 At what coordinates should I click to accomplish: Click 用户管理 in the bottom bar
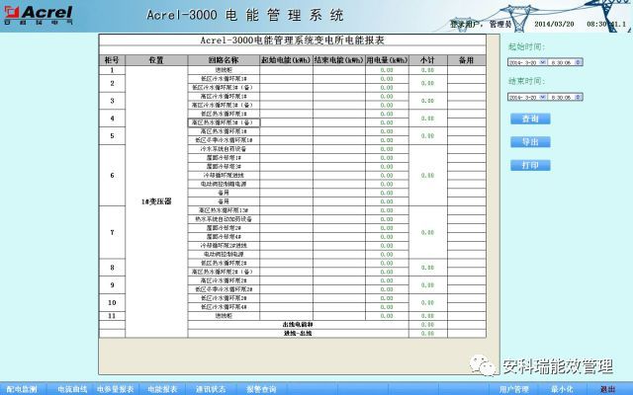coord(514,389)
